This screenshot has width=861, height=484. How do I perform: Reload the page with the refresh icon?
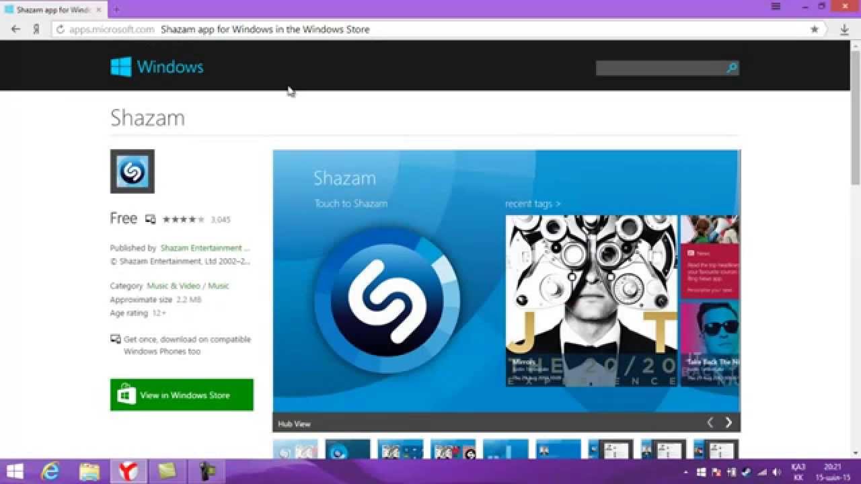[60, 30]
